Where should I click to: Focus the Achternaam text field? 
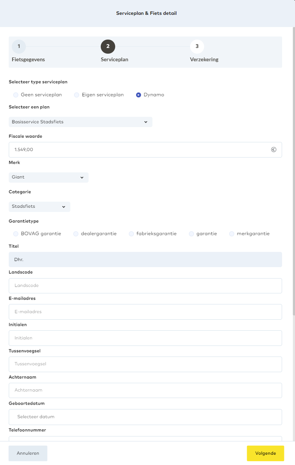point(145,390)
